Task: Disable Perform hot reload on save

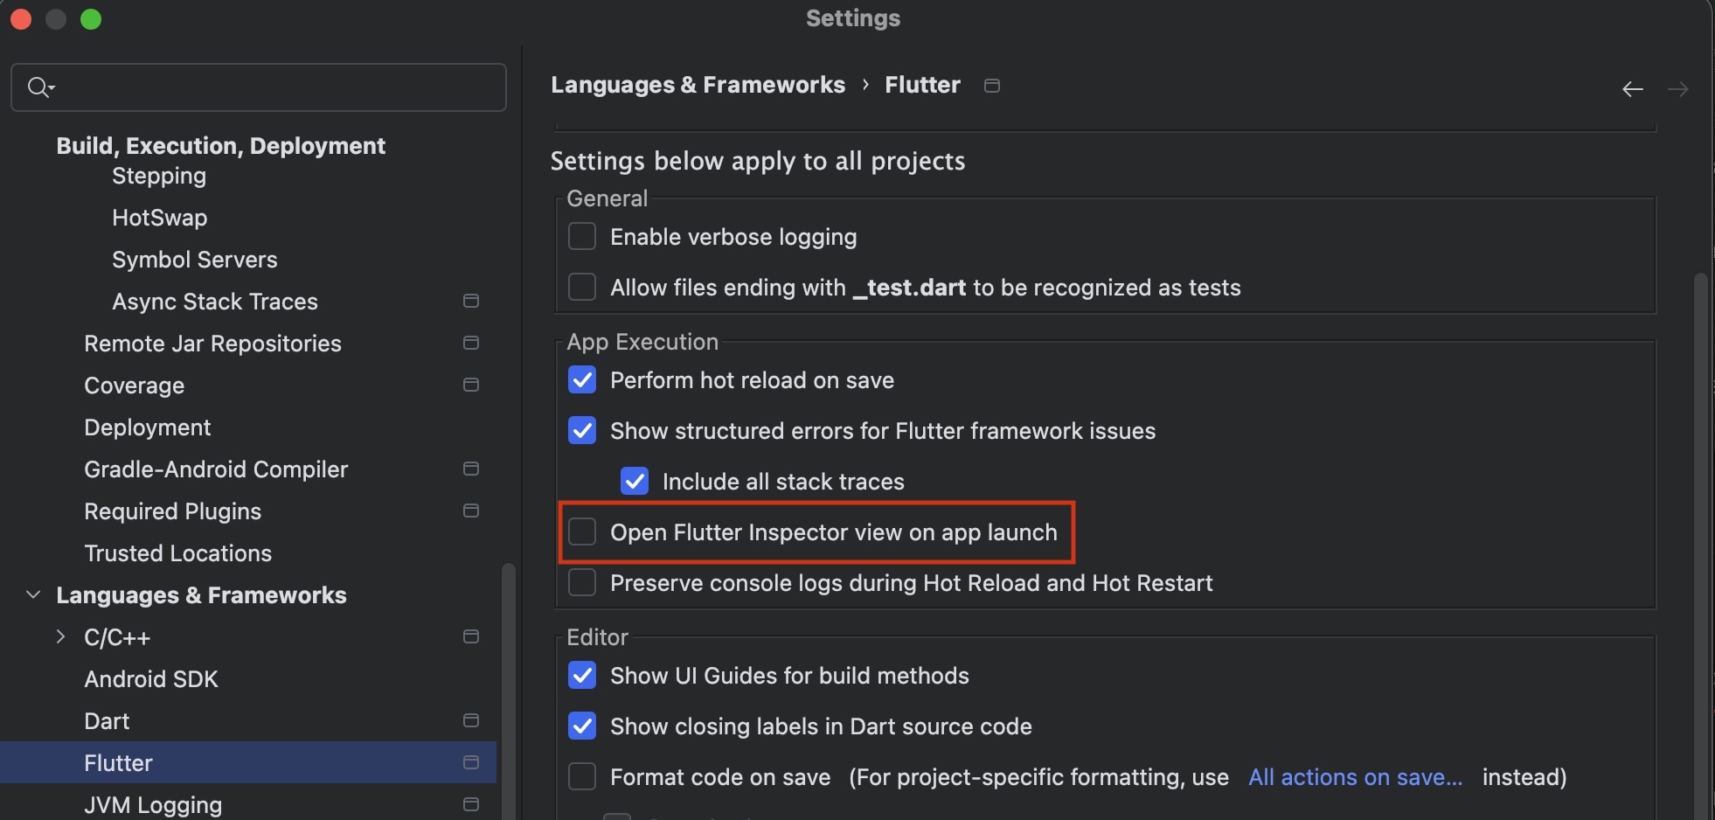Action: click(582, 380)
